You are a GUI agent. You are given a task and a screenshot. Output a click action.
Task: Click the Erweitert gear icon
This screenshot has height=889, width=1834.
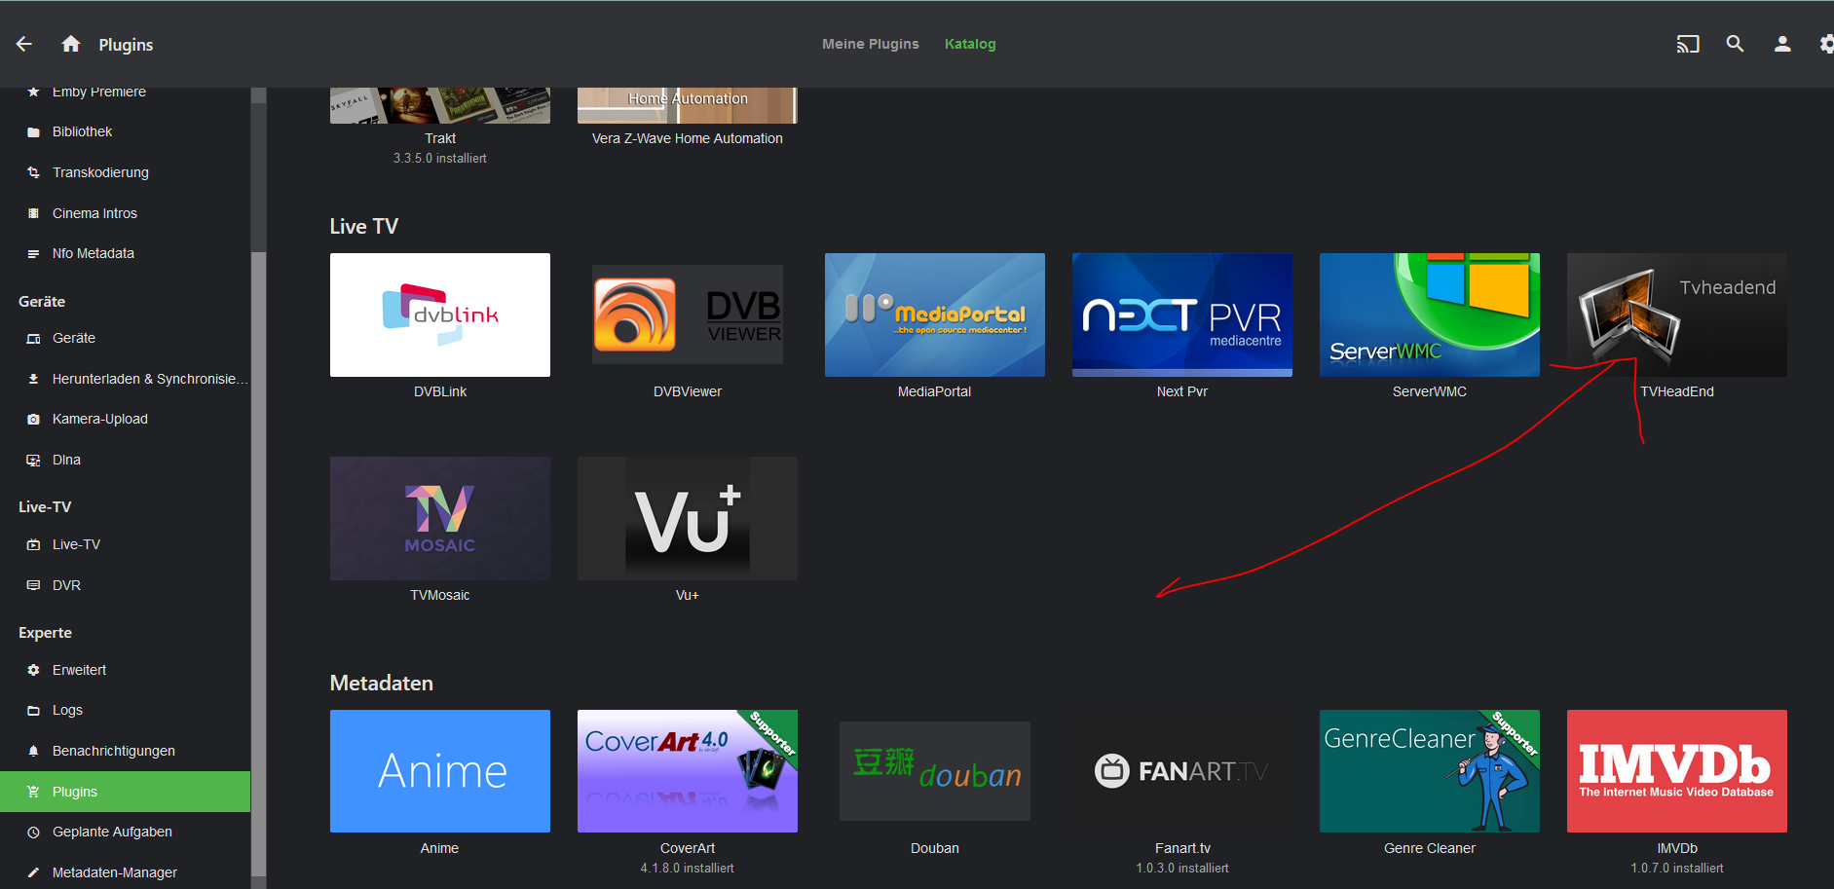33,670
